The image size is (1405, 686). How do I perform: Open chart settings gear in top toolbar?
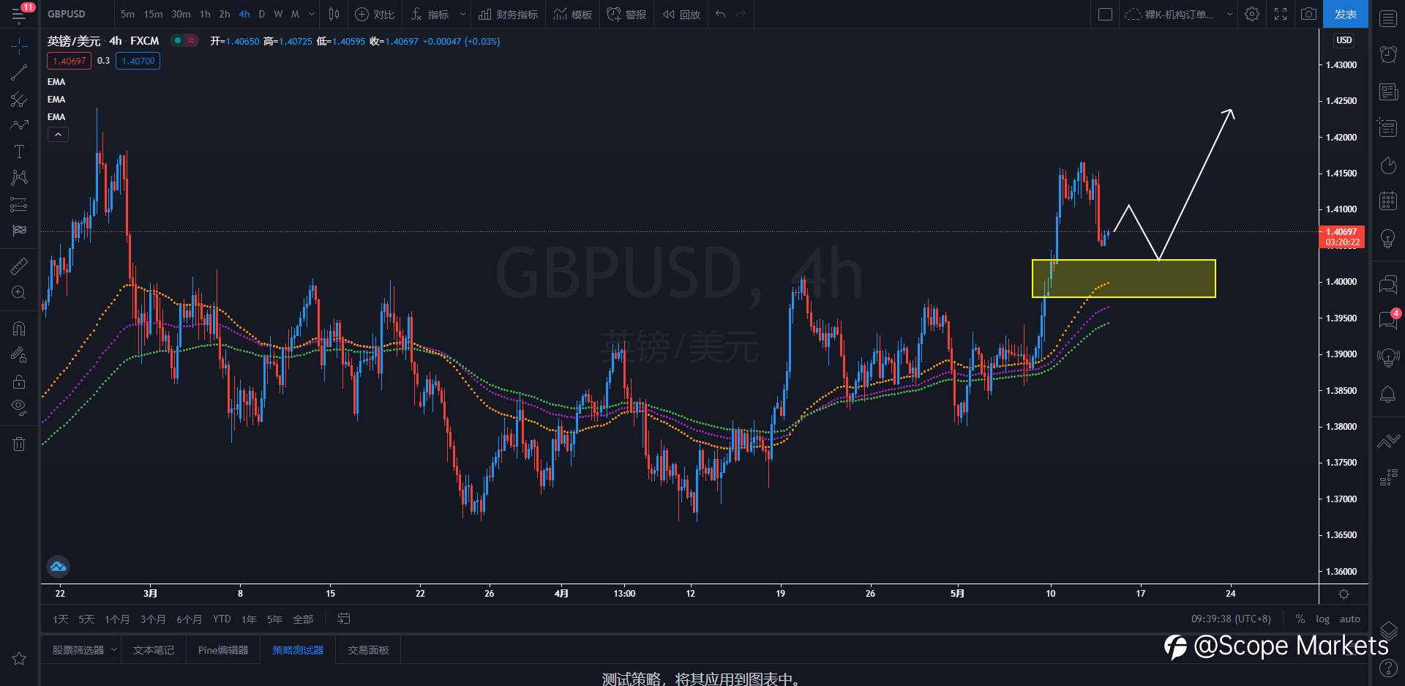tap(1252, 14)
